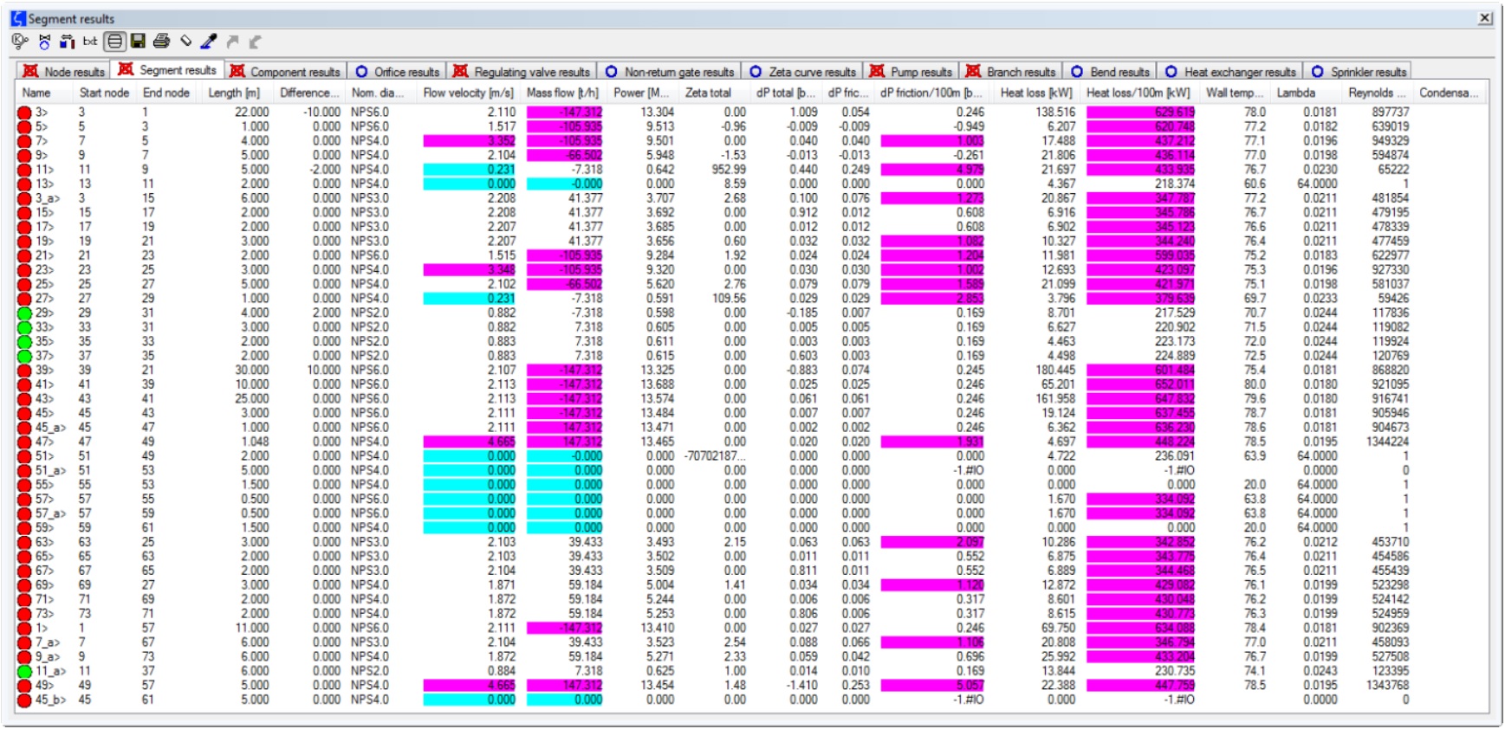Click the eraser tag toolbar icon

[x=185, y=41]
